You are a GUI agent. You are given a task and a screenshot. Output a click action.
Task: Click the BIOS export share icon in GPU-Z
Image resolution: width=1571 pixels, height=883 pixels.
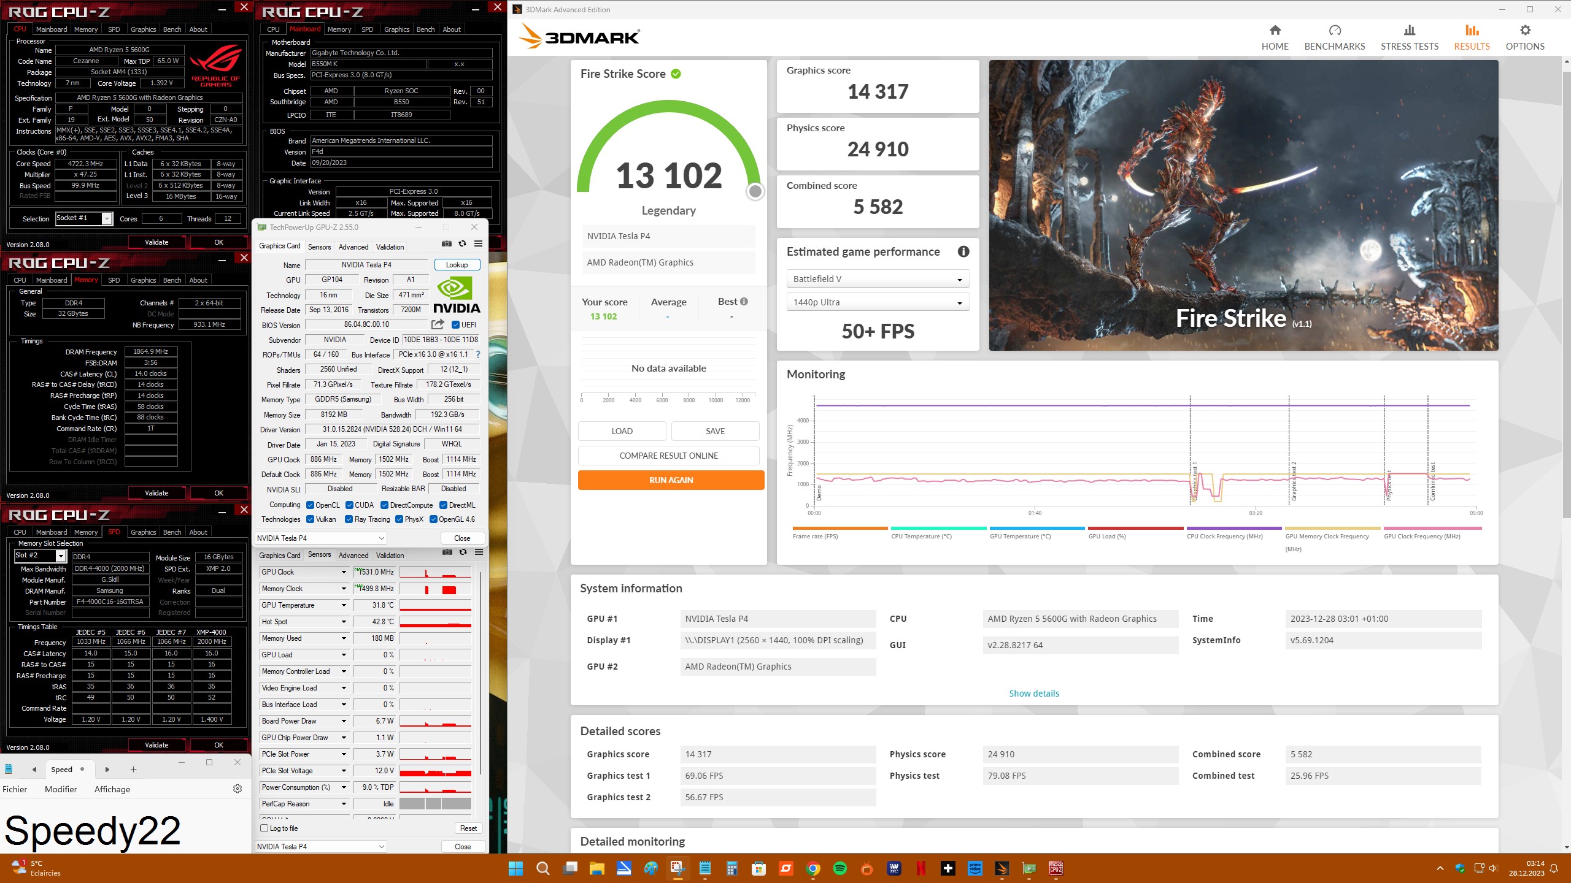438,324
